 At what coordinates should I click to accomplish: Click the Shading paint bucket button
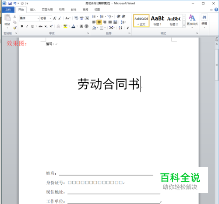pos(94,28)
